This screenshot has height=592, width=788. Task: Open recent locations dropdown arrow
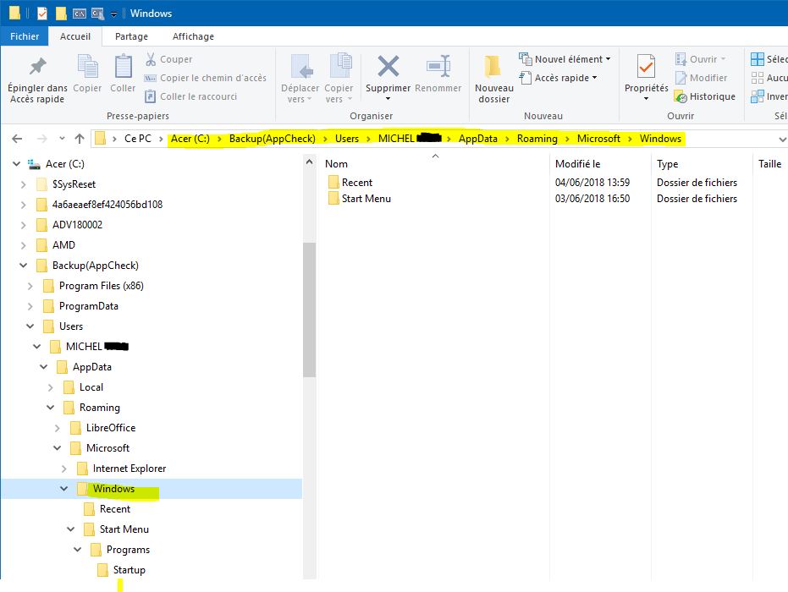pyautogui.click(x=62, y=138)
